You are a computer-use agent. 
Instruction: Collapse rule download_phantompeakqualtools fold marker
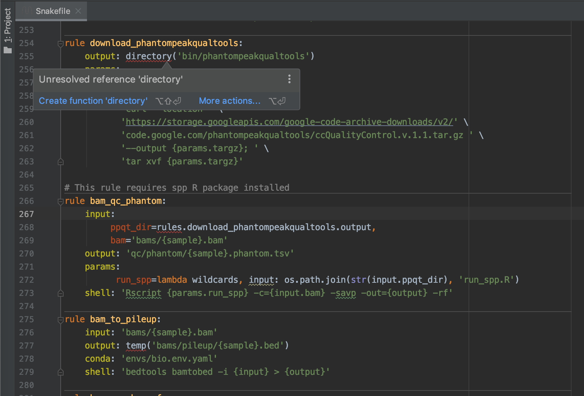click(x=61, y=44)
